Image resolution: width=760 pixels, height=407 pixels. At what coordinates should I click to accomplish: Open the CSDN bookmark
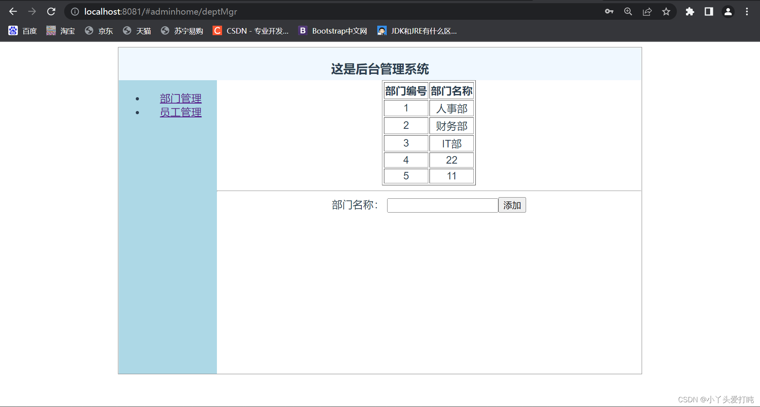click(251, 31)
